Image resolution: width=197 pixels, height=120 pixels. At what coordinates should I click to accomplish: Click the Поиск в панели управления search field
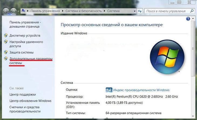[166, 11]
